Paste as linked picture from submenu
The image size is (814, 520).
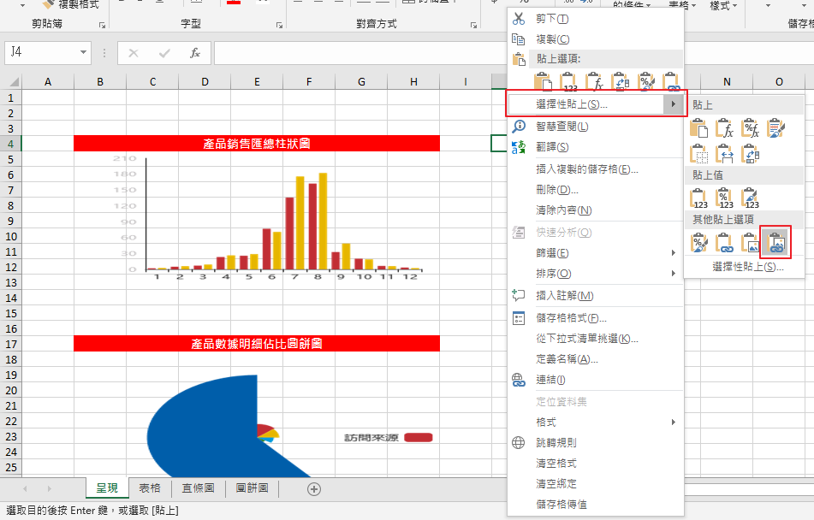[x=776, y=245]
